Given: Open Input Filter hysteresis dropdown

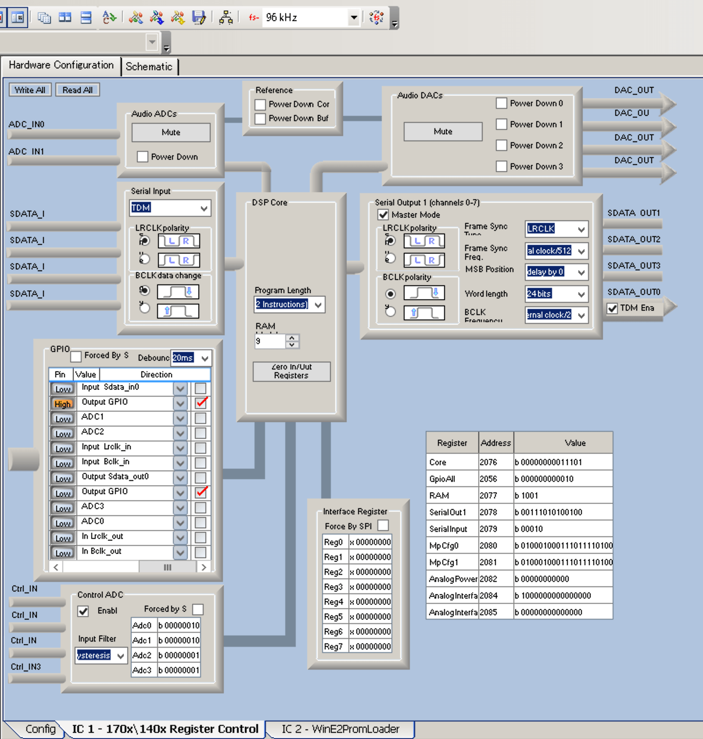Looking at the screenshot, I should coord(121,656).
